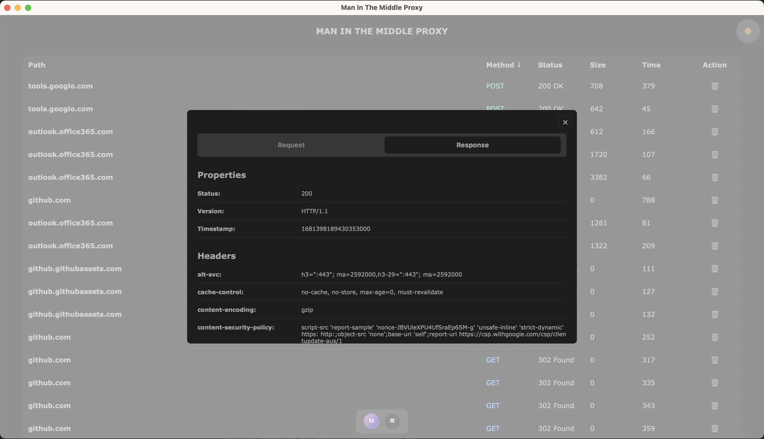Sort the table by Size header
The width and height of the screenshot is (764, 439).
click(598, 65)
